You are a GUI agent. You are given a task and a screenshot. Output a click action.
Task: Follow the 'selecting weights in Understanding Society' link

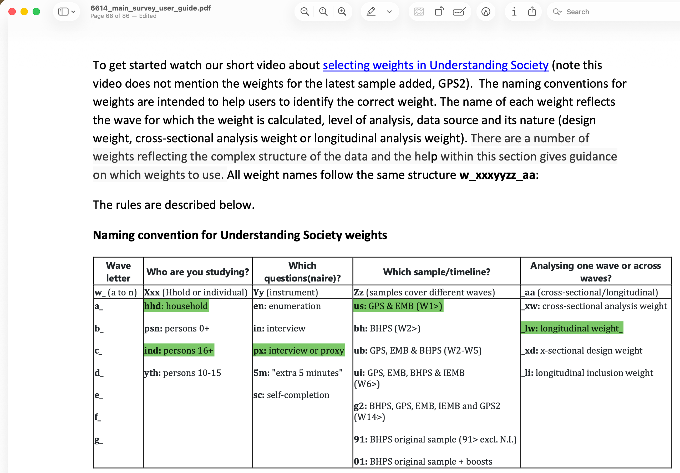coord(435,65)
